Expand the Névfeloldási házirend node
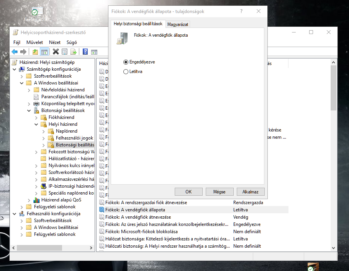 tap(29, 90)
